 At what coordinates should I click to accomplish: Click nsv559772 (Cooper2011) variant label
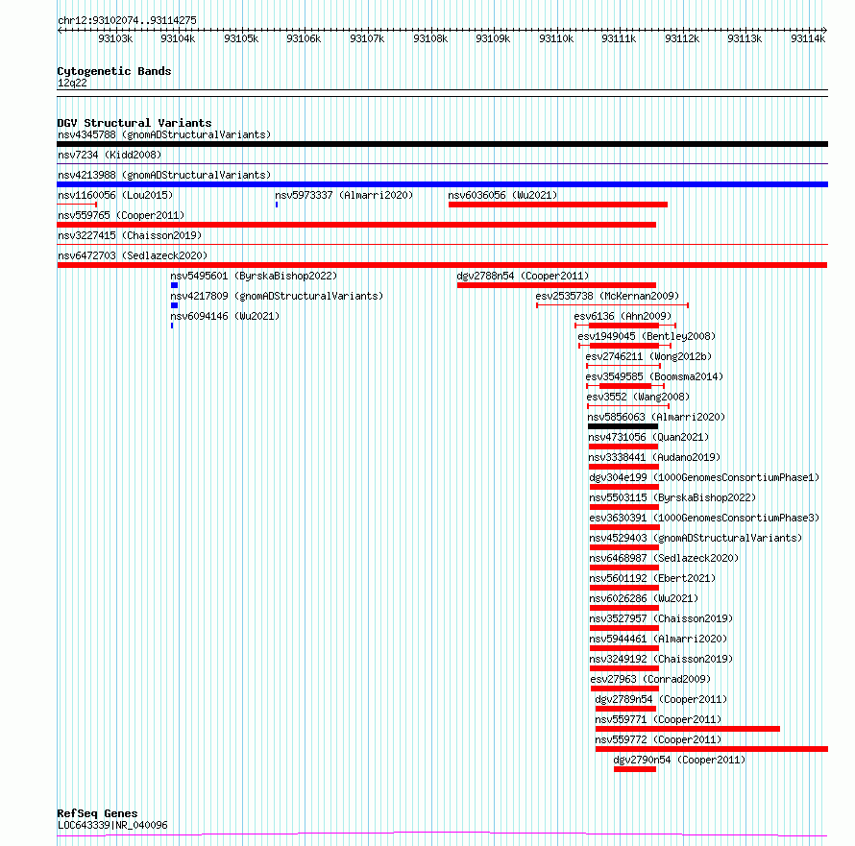click(x=658, y=739)
